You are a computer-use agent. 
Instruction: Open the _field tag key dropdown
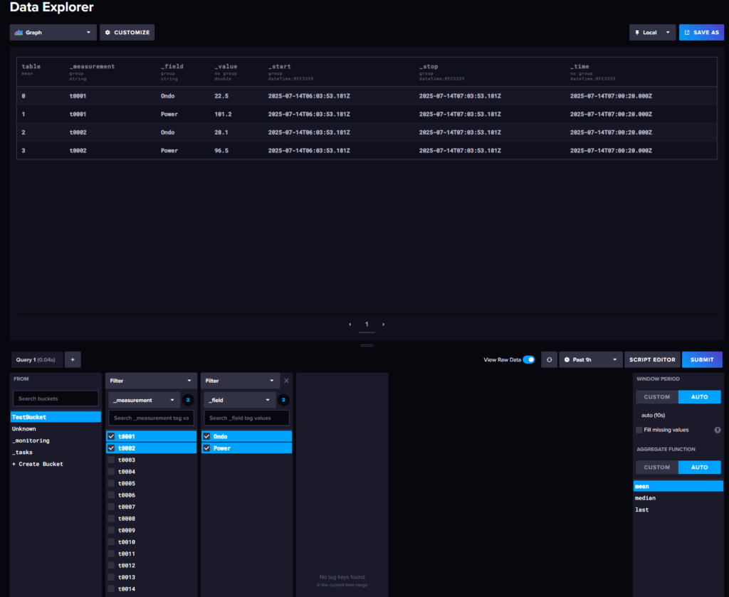point(239,400)
